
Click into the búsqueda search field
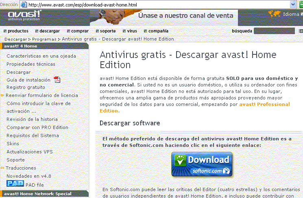click(x=274, y=31)
